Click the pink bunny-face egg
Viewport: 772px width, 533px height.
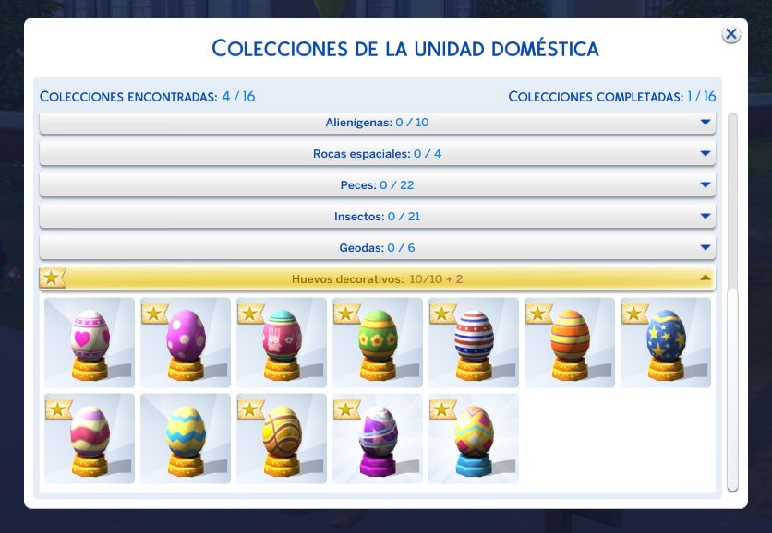click(x=282, y=341)
